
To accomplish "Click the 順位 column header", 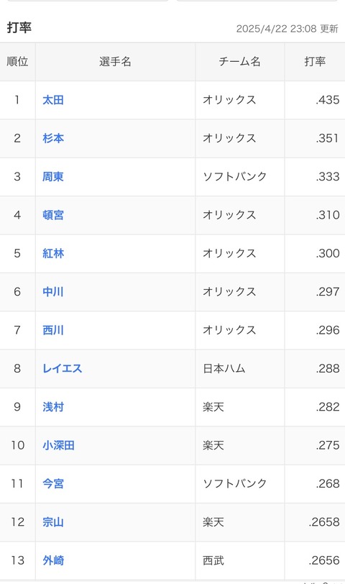I will [17, 61].
